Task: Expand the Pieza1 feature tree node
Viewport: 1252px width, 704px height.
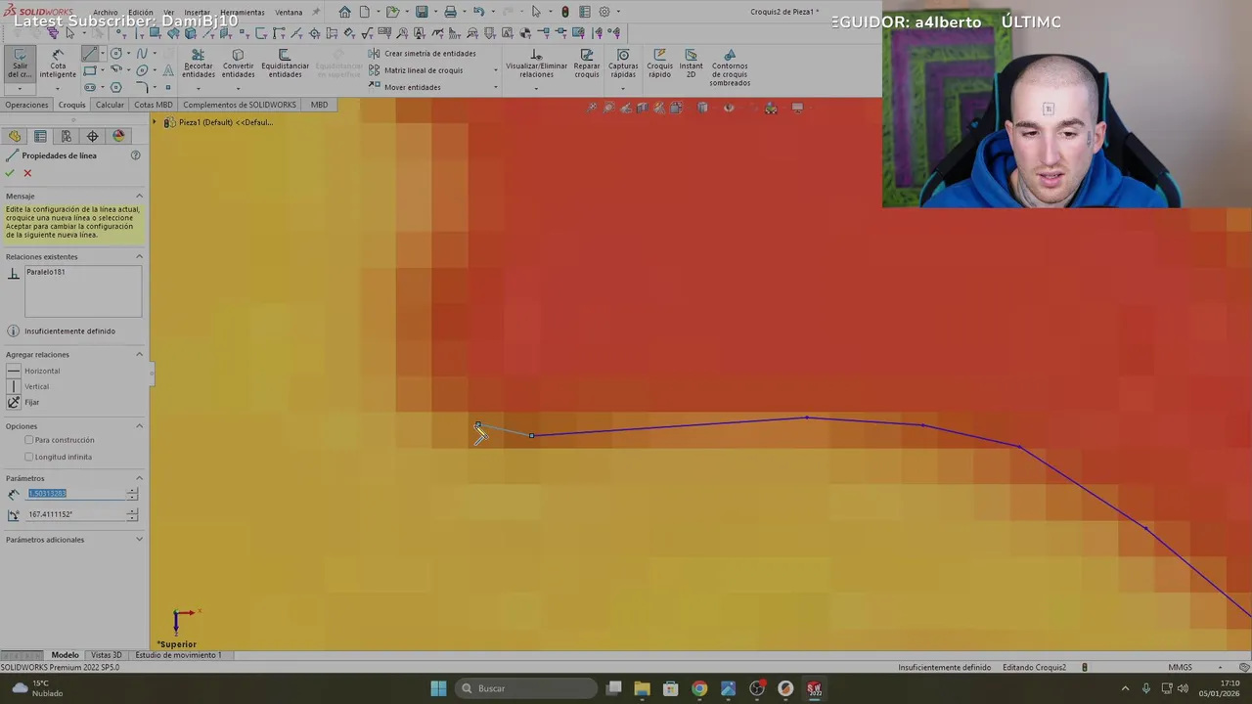Action: point(154,122)
